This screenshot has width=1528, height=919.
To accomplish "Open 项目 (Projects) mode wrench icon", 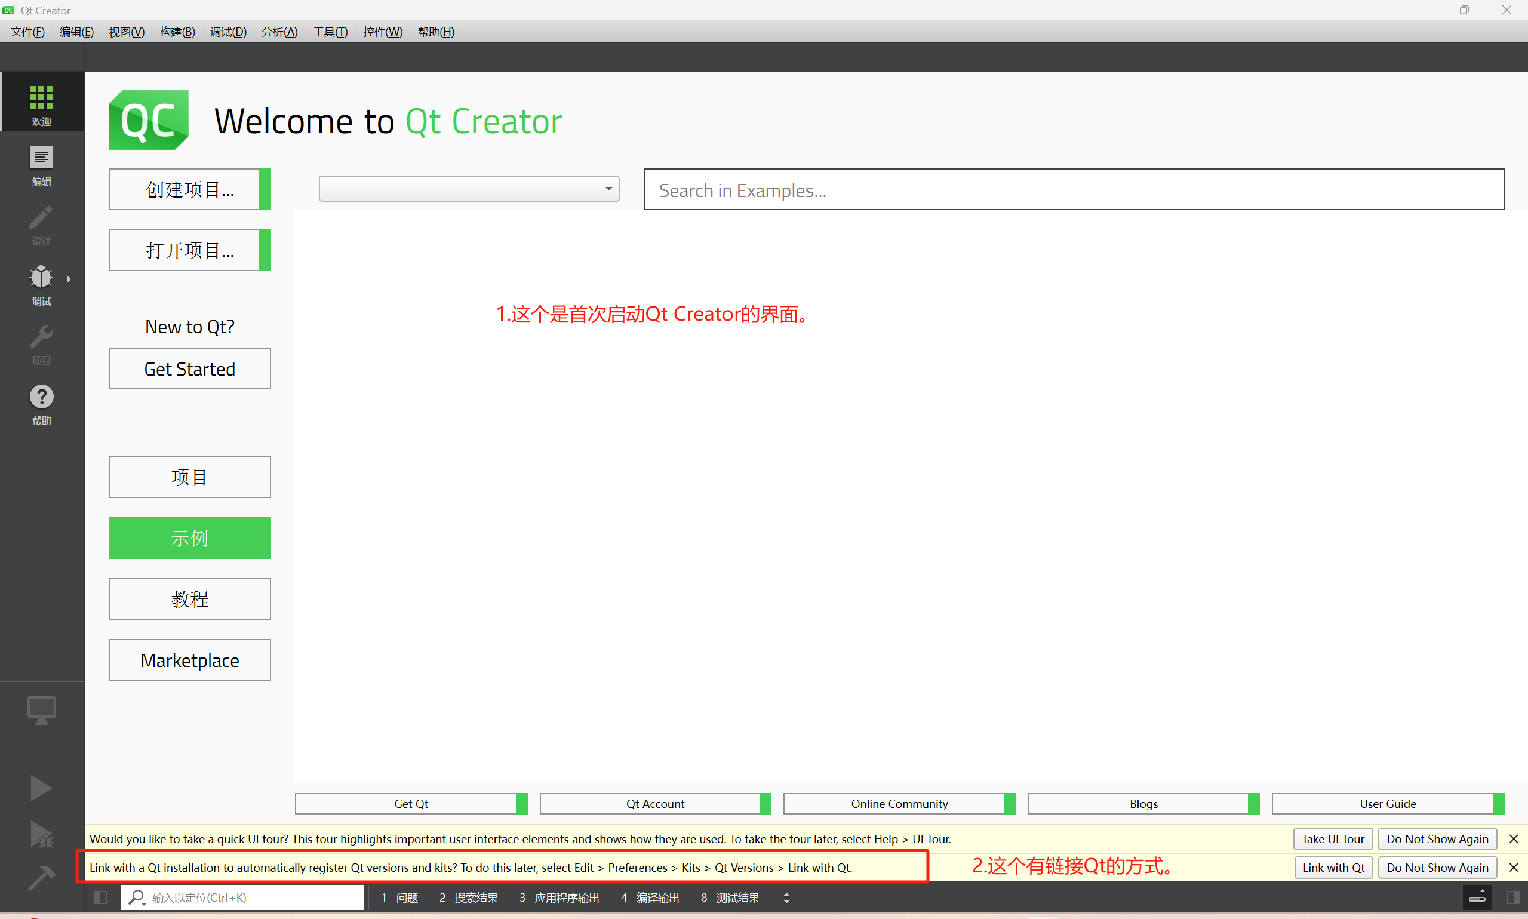I will 41,344.
